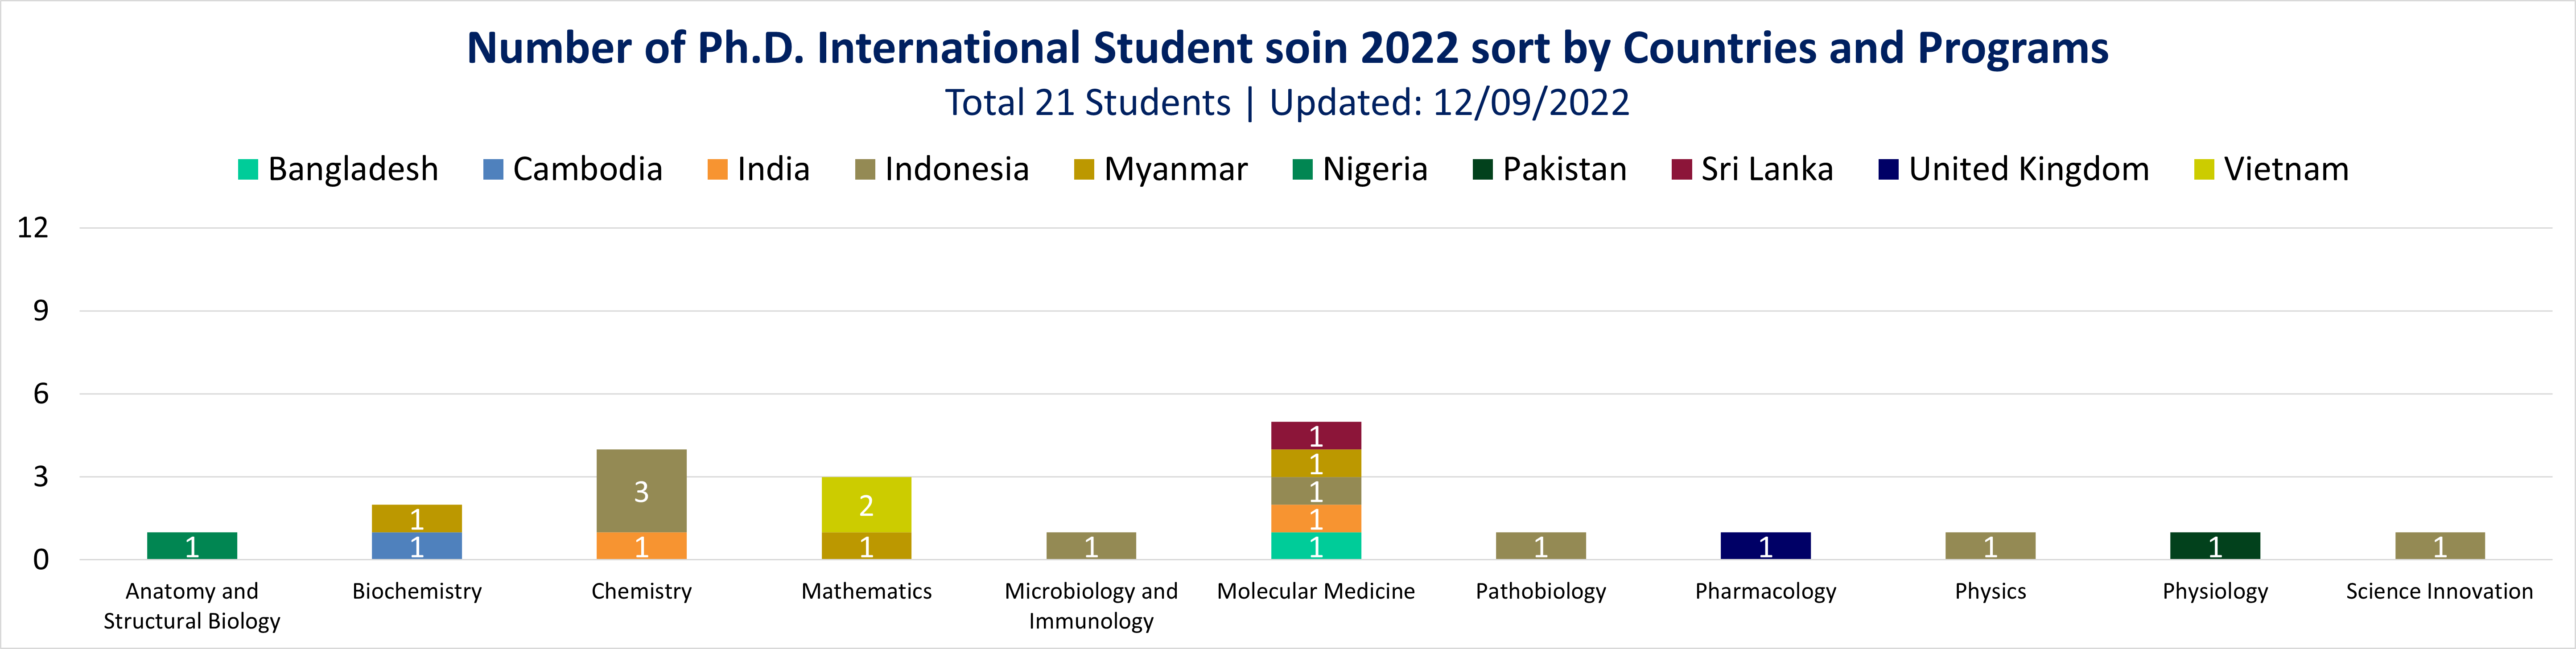Screen dimensions: 2576x649
Task: Select the Myanmar legend label
Action: [1175, 170]
